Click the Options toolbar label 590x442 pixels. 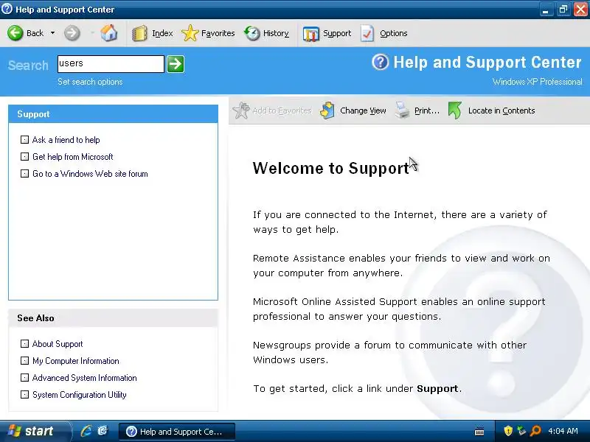point(393,33)
